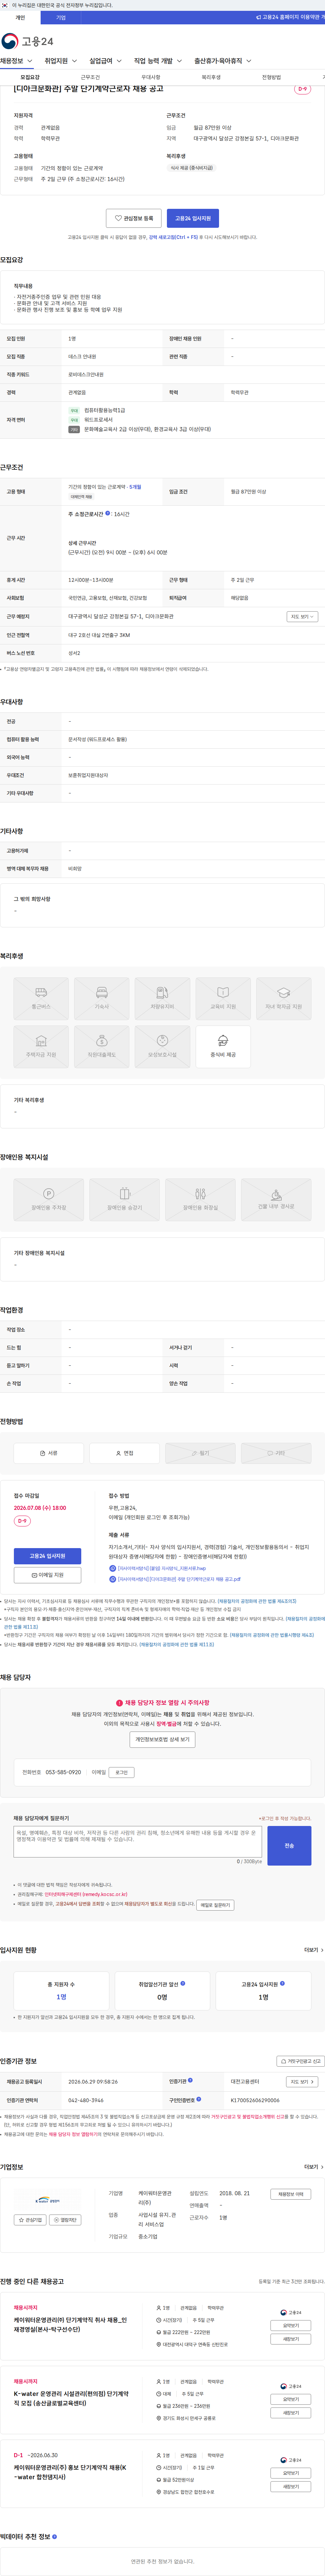Jump to the 전형방법 section tab

pyautogui.click(x=271, y=77)
